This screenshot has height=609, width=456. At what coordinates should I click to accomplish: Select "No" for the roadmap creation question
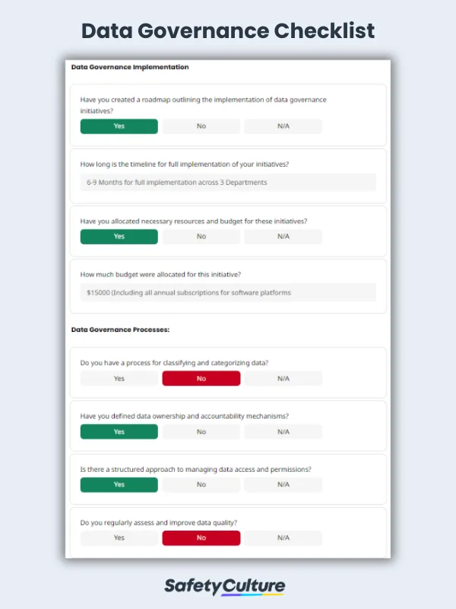pos(201,126)
